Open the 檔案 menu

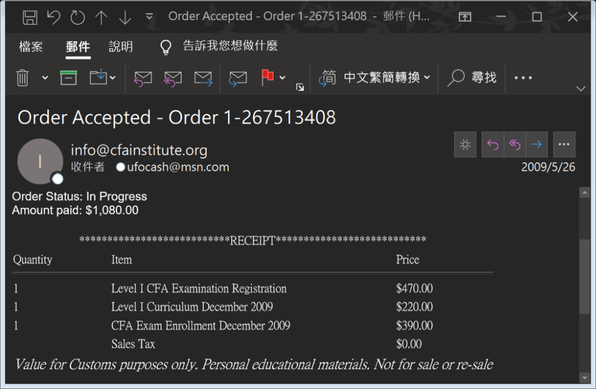click(31, 47)
